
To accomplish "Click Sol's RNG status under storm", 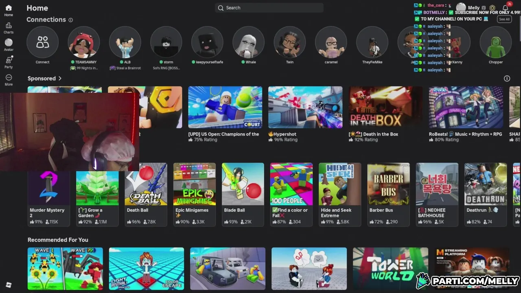I will pyautogui.click(x=166, y=68).
